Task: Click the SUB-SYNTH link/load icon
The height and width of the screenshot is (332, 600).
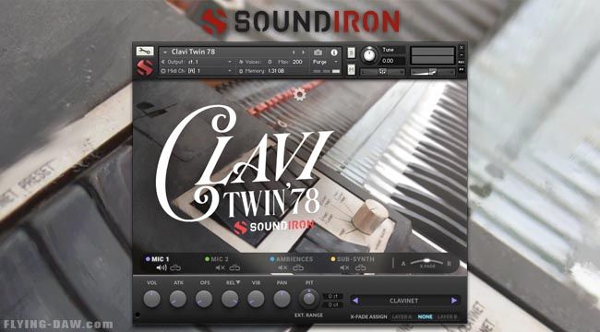Action: 360,267
